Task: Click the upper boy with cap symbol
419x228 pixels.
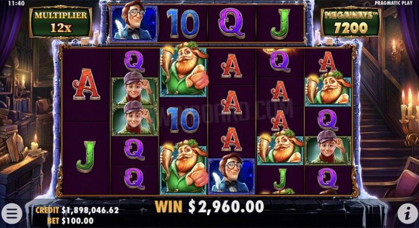Action: tap(135, 91)
